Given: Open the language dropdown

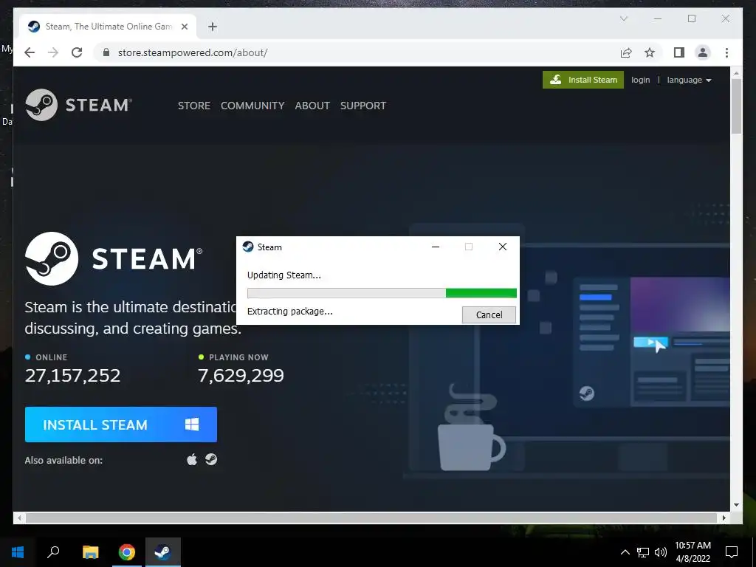Looking at the screenshot, I should pyautogui.click(x=689, y=80).
